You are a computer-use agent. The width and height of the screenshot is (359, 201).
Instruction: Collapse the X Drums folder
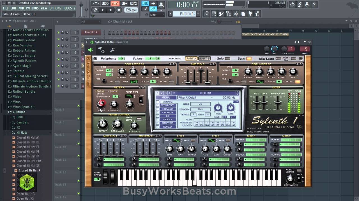pos(19,112)
